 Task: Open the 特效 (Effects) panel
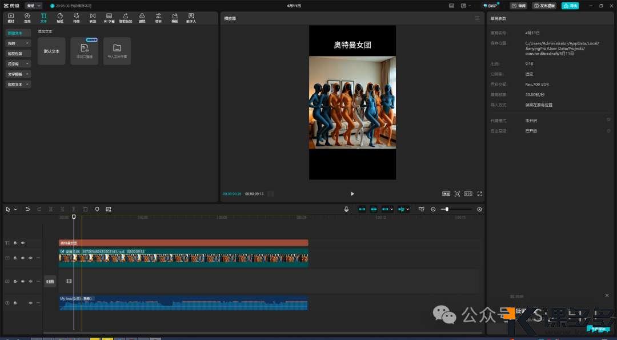point(77,17)
